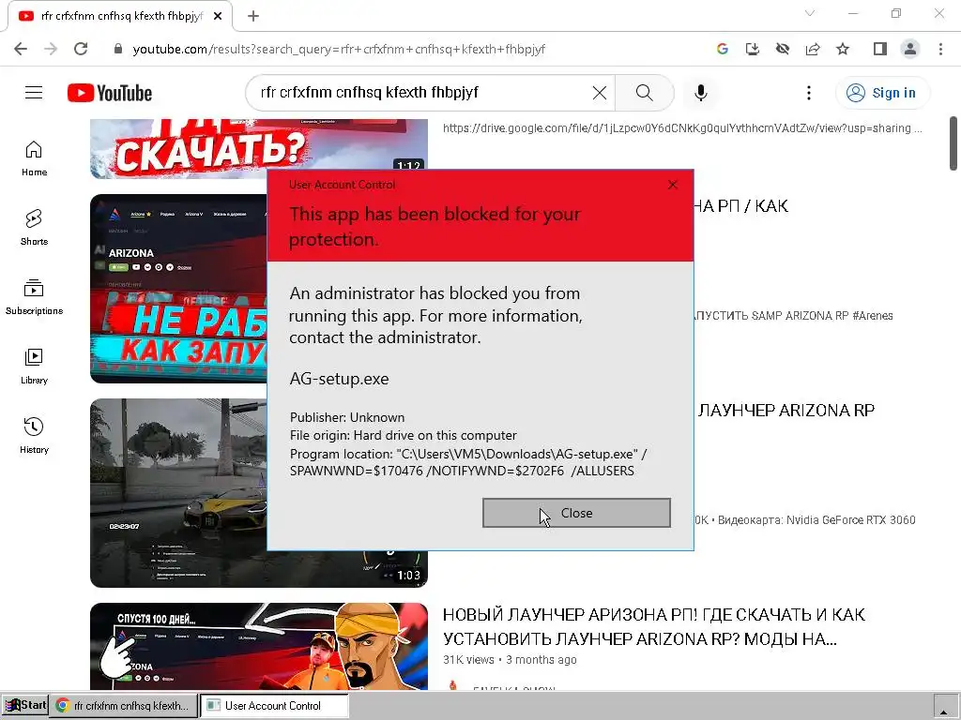Open YouTube settings three-dot menu
Screen dimensions: 961x720
[809, 93]
